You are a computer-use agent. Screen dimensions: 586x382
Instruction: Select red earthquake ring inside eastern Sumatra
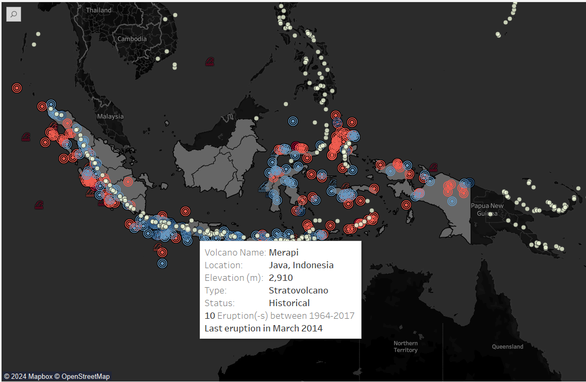[x=128, y=182]
